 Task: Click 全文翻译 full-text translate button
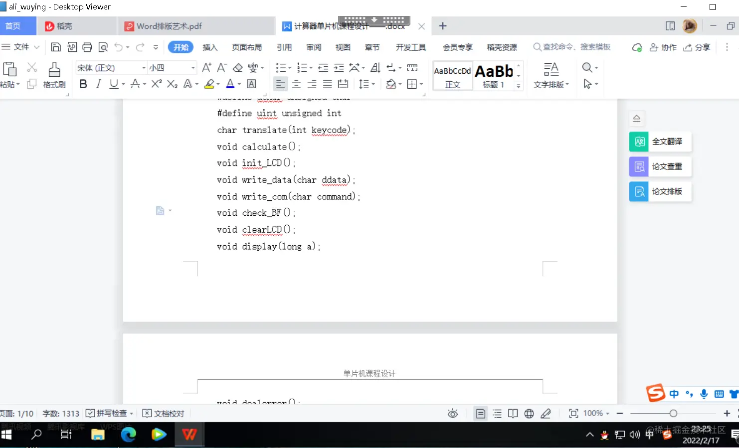pos(660,142)
